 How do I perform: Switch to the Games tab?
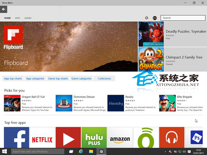[x=28, y=18]
